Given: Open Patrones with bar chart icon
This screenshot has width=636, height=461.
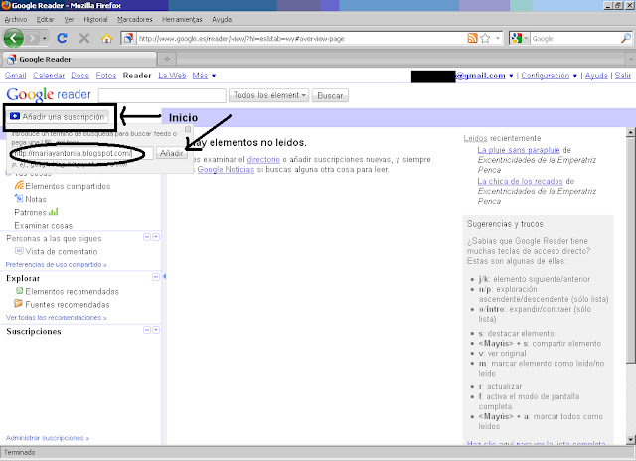Looking at the screenshot, I should pos(36,212).
